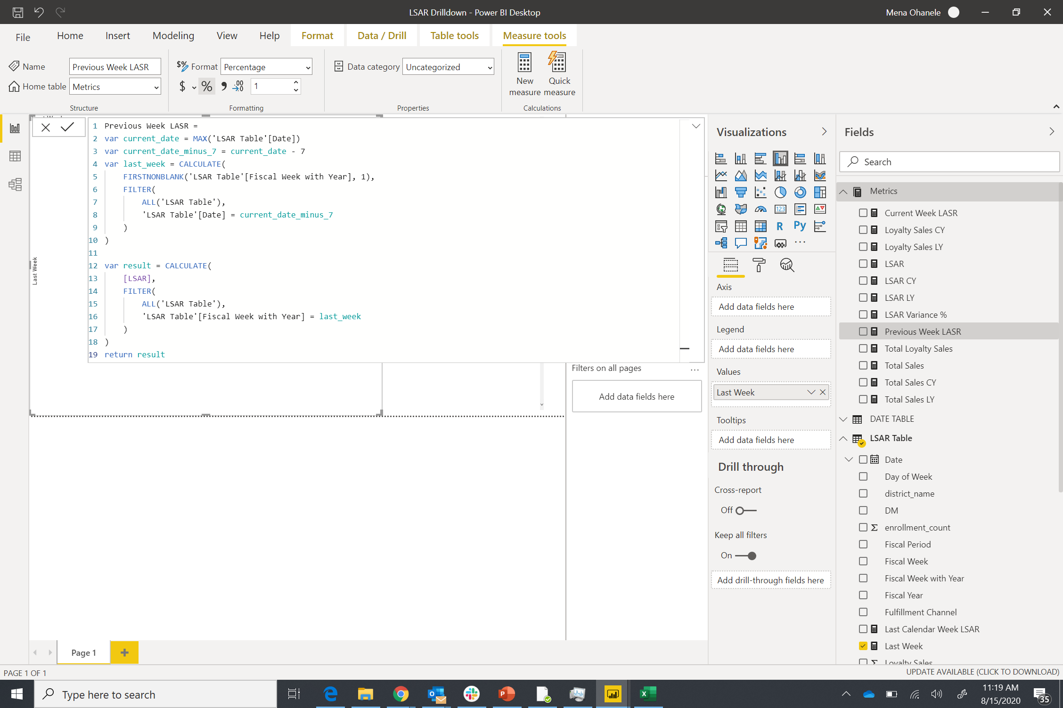Viewport: 1063px width, 708px height.
Task: Select the pie chart visualization
Action: [x=780, y=192]
